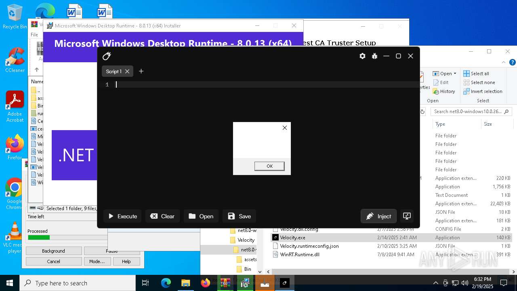Open CCleaner desktop shortcut
The height and width of the screenshot is (291, 517).
(x=15, y=60)
